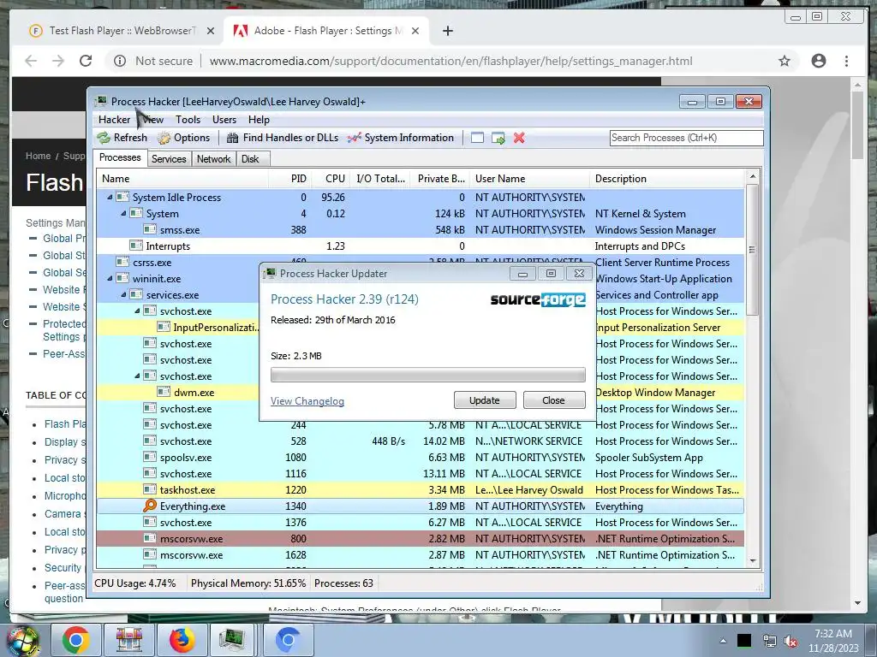Collapse svchost.exe parent of InputPersonalization
The height and width of the screenshot is (657, 877).
point(137,310)
